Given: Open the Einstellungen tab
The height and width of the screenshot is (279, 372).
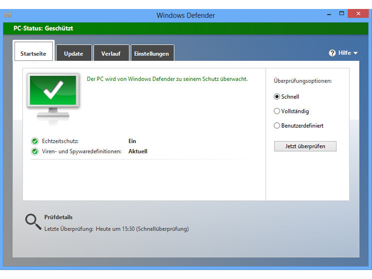Looking at the screenshot, I should [x=152, y=53].
